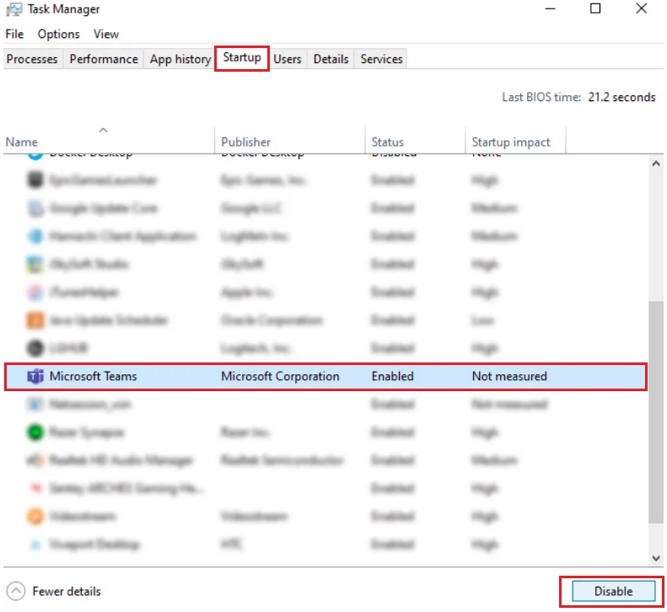The height and width of the screenshot is (612, 667).
Task: Open the App history tab
Action: point(180,59)
